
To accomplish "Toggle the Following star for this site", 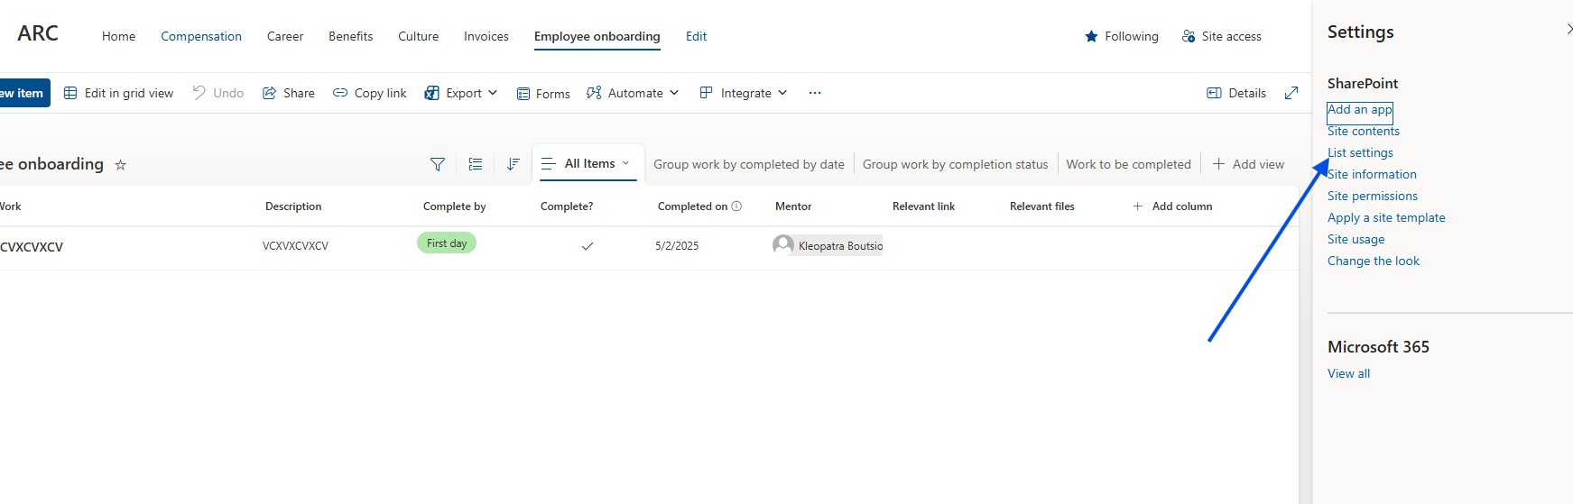I will pos(1092,37).
